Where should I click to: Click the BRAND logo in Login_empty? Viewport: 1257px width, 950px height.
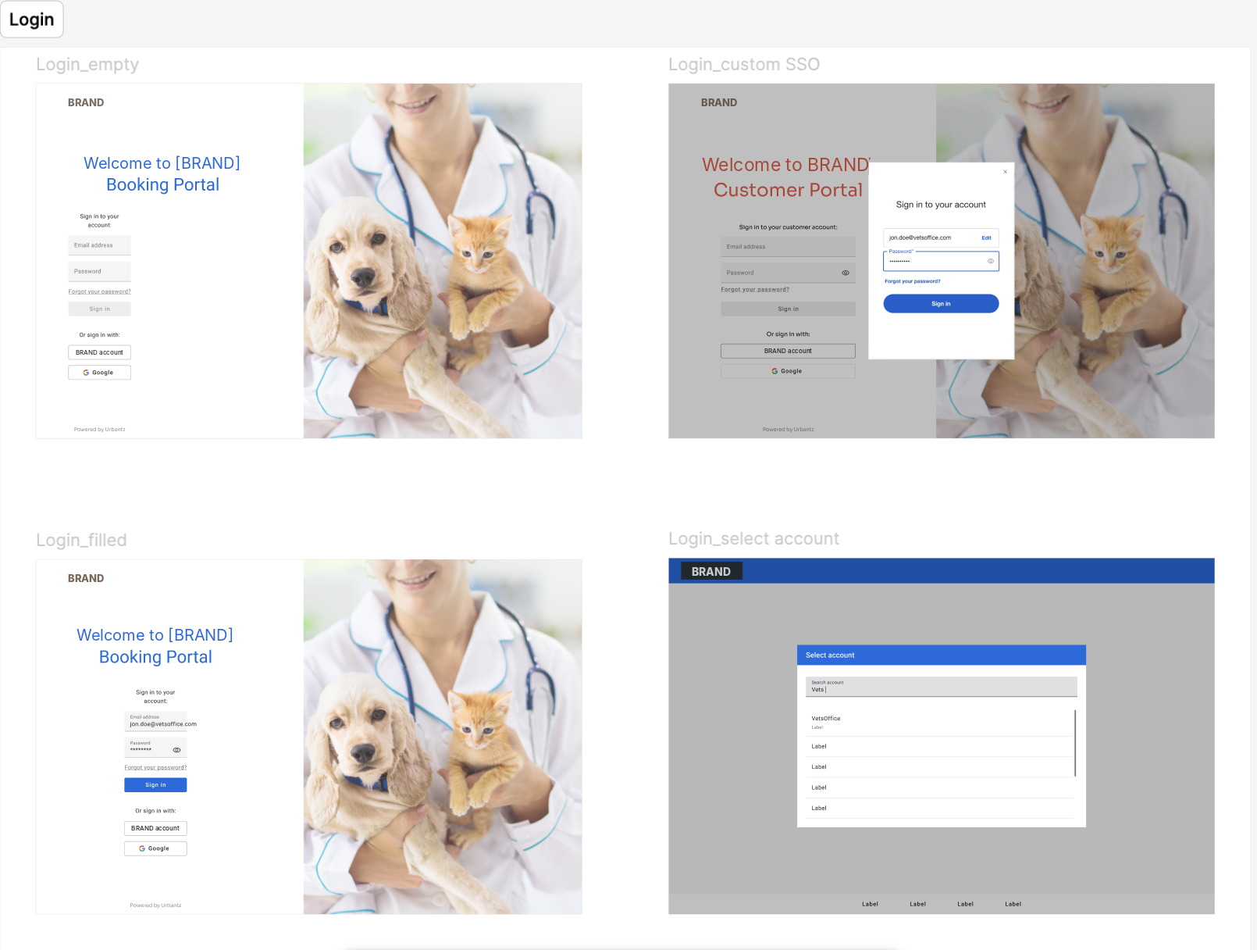point(86,102)
